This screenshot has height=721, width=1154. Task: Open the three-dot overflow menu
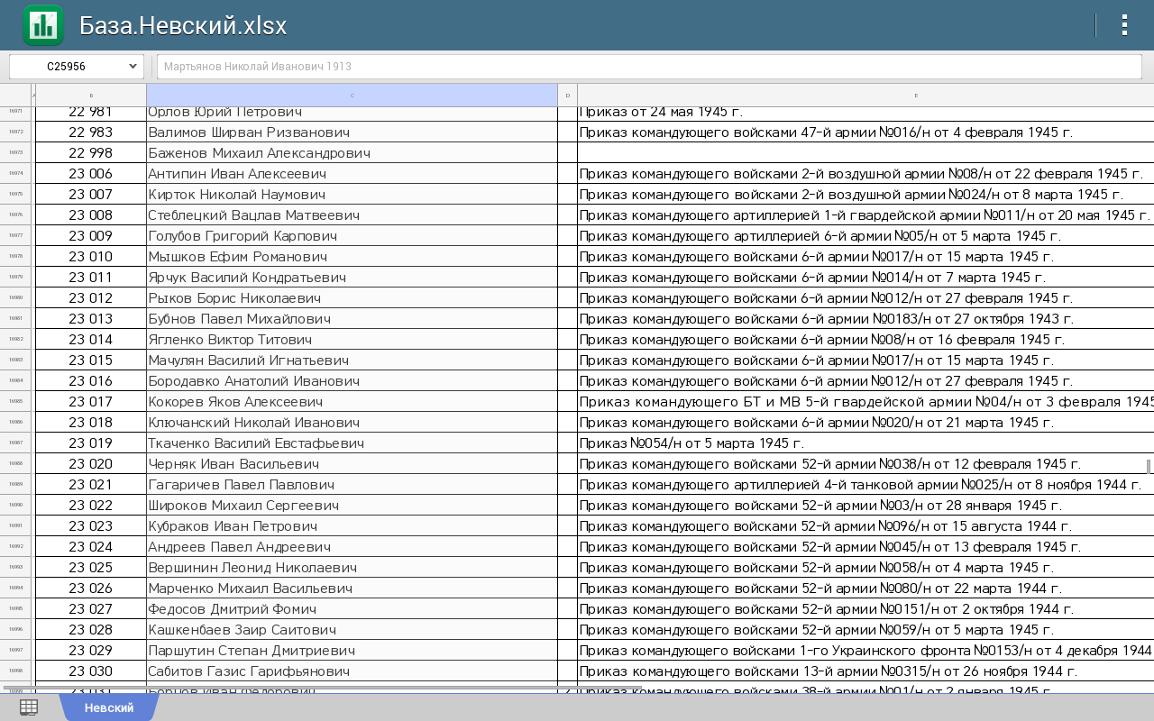(x=1123, y=25)
